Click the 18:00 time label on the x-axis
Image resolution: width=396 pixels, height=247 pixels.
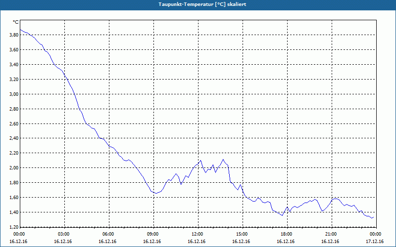tap(287, 234)
